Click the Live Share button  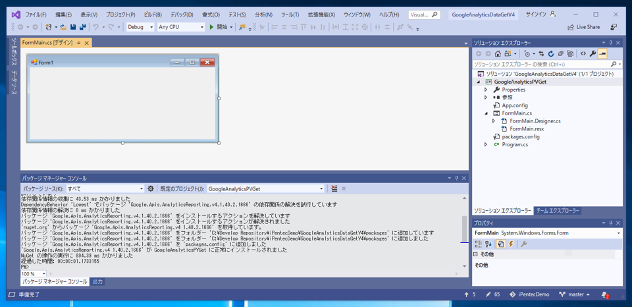click(584, 27)
